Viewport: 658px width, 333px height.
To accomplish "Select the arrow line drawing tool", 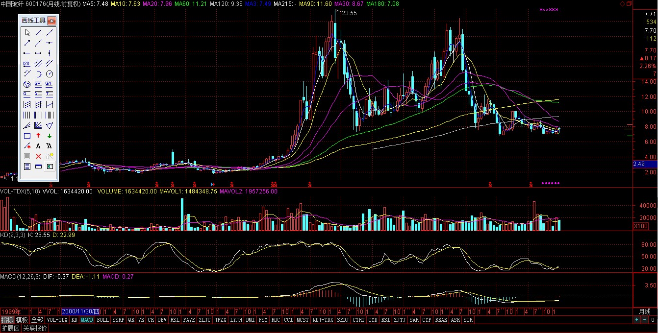I will pyautogui.click(x=27, y=43).
